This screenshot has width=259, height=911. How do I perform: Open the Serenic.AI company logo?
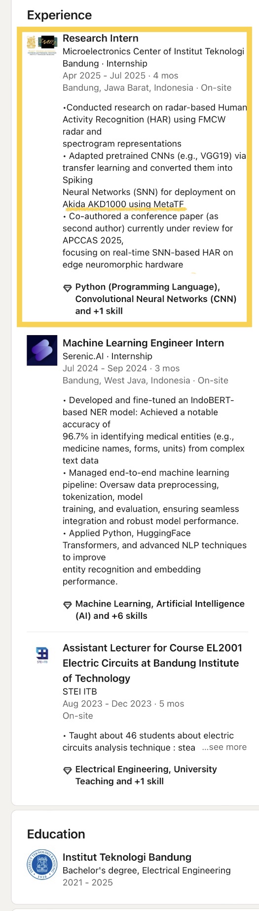coord(42,350)
